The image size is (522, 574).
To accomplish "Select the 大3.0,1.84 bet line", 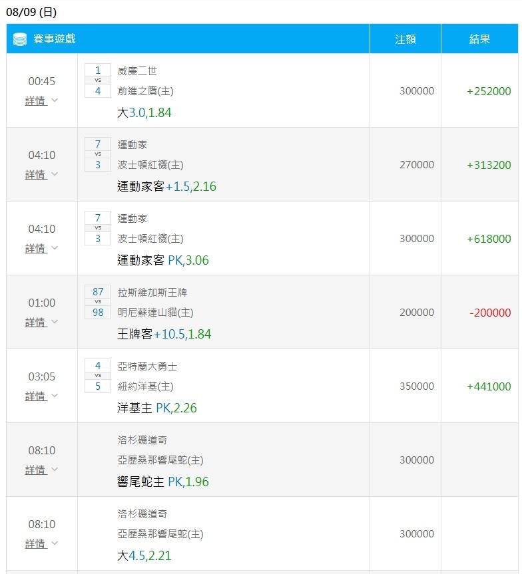I will 144,113.
